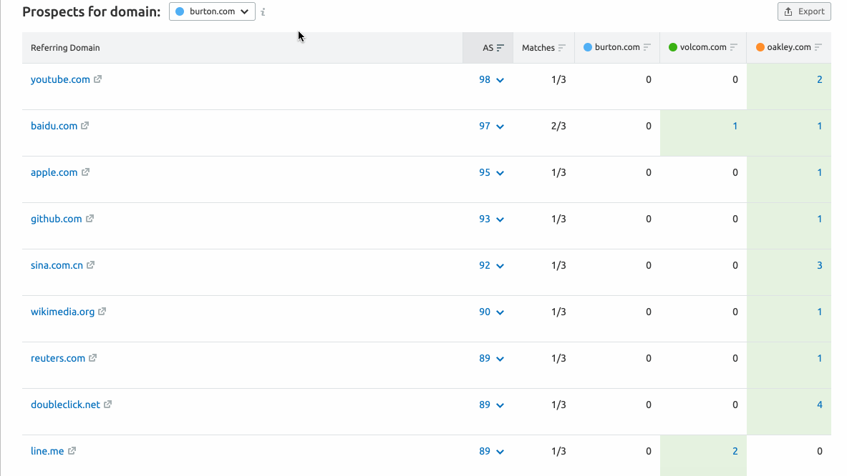Expand AS score 93 for github.com
Viewport: 847px width, 476px height.
pyautogui.click(x=492, y=219)
